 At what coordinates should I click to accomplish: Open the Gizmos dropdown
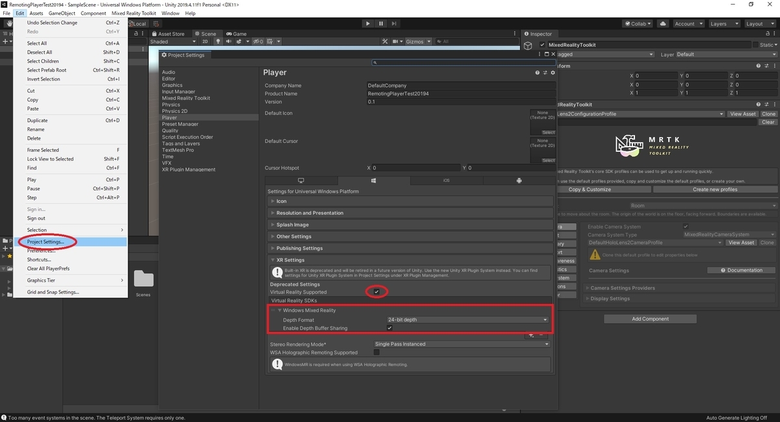[x=417, y=42]
